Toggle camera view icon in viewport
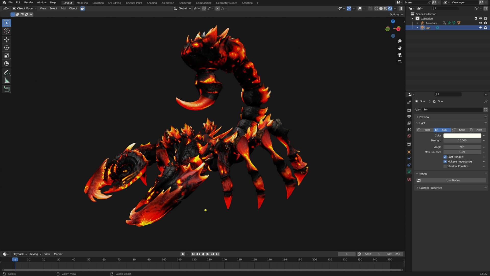490x276 pixels. (400, 55)
